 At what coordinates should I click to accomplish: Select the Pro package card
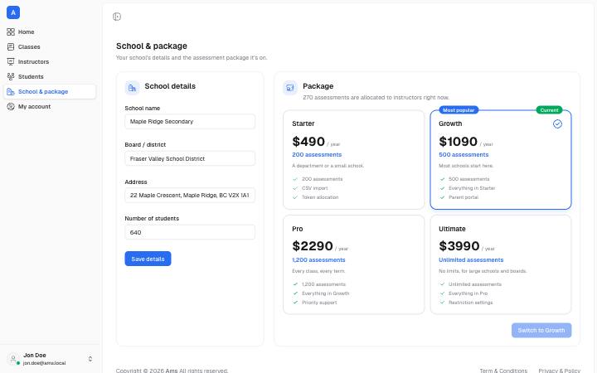click(354, 265)
